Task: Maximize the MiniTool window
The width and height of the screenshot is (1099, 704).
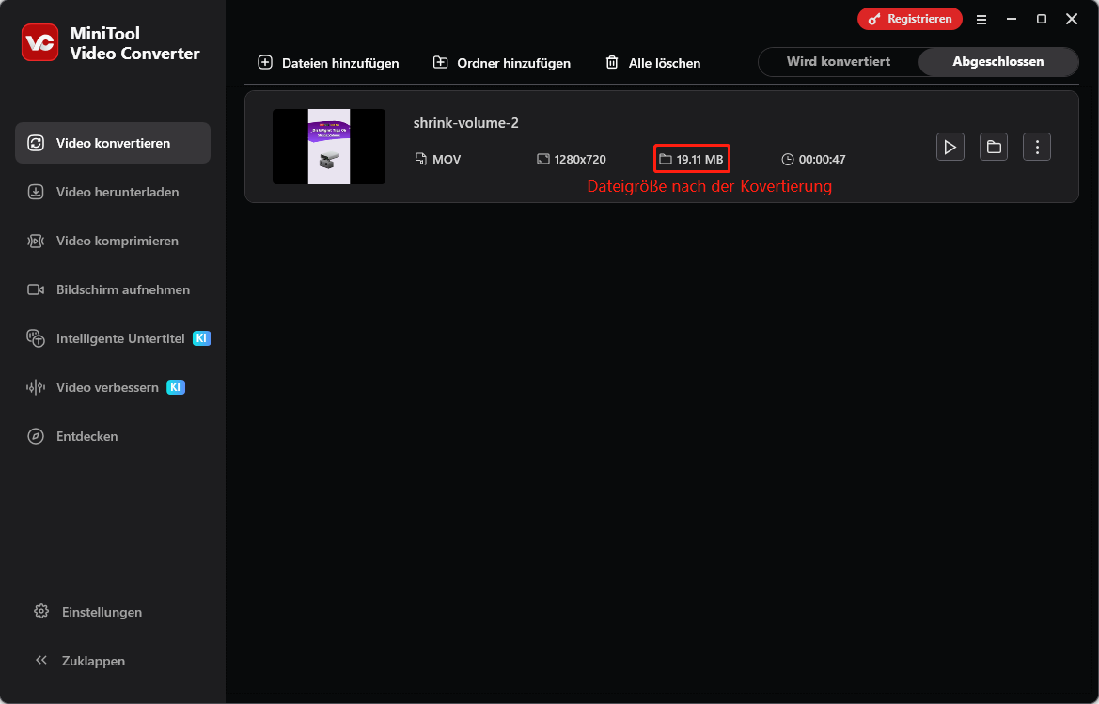Action: (x=1042, y=20)
